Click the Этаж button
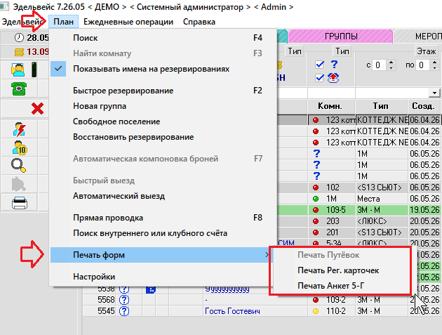Screen dimensions: 442x335 (426, 51)
